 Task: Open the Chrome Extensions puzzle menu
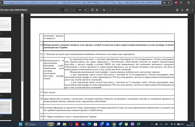click(x=181, y=3)
